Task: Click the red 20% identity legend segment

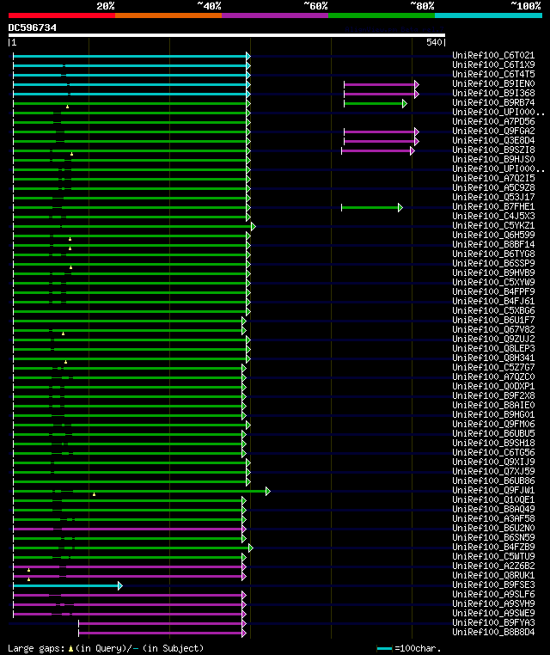Action: (x=62, y=15)
